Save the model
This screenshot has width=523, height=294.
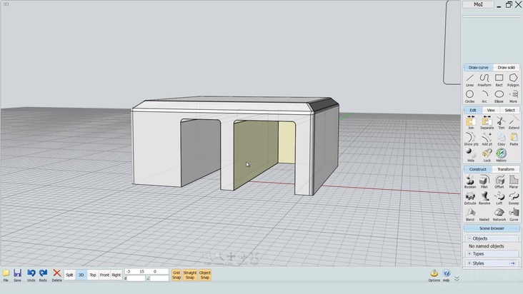(17, 275)
